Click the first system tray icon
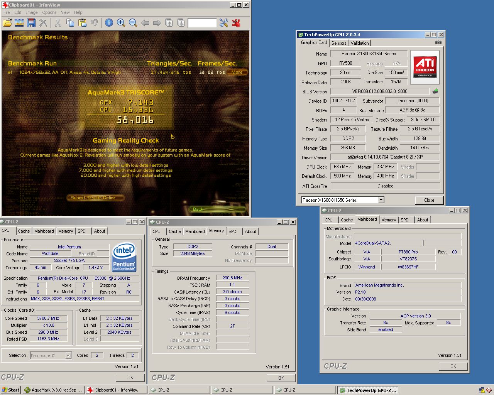The width and height of the screenshot is (494, 395). pos(482,390)
